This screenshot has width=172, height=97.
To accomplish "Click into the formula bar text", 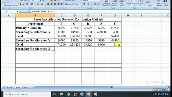I will click(43, 11).
